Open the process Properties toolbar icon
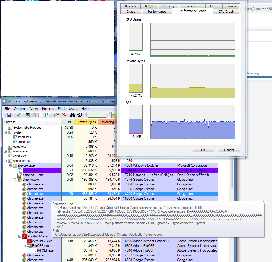The height and width of the screenshot is (262, 272). click(57, 115)
